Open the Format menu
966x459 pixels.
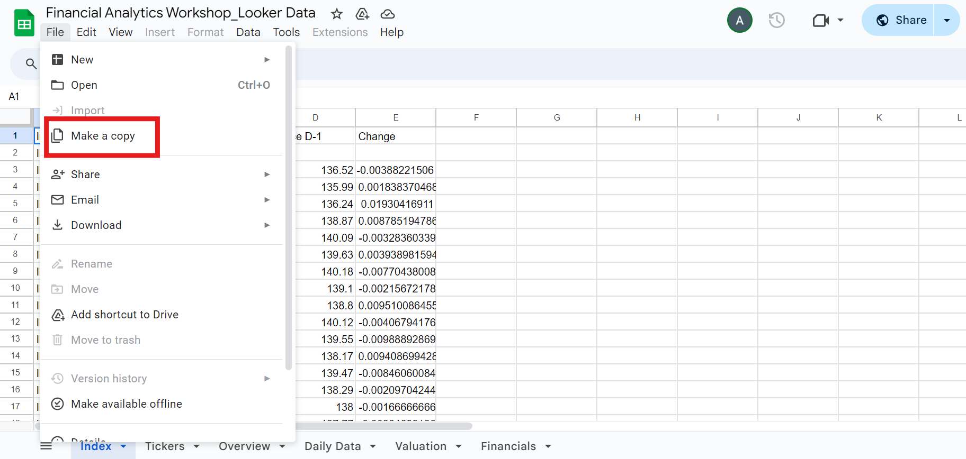coord(205,32)
